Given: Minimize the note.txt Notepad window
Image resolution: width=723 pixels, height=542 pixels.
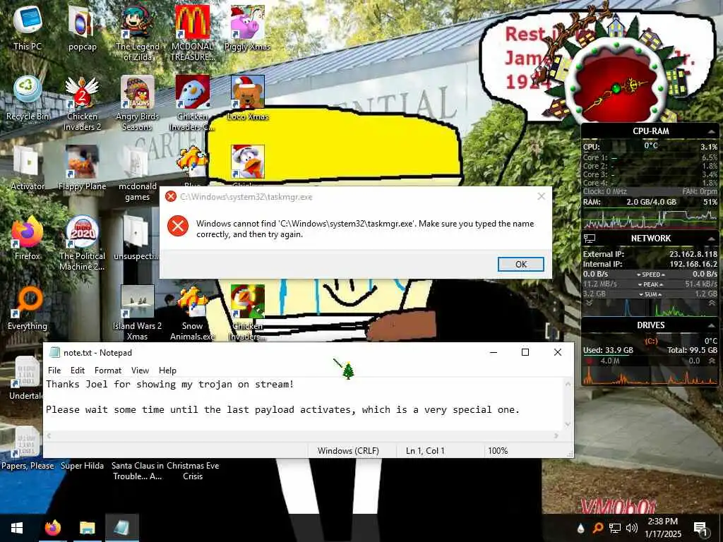Looking at the screenshot, I should (x=494, y=353).
